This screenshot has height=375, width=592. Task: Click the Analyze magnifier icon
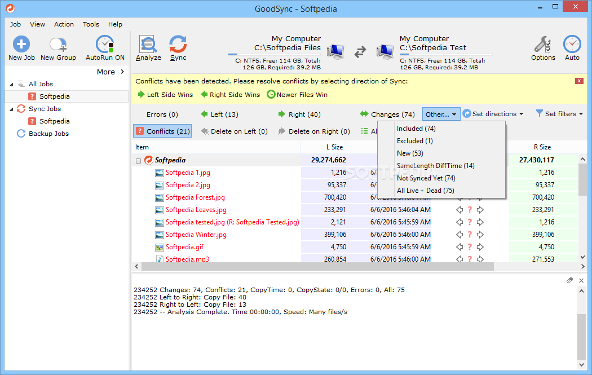(148, 44)
